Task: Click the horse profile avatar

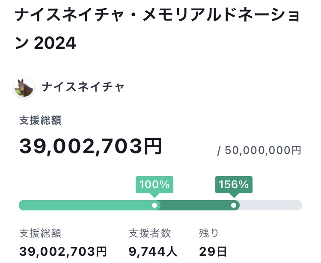Action: (24, 87)
